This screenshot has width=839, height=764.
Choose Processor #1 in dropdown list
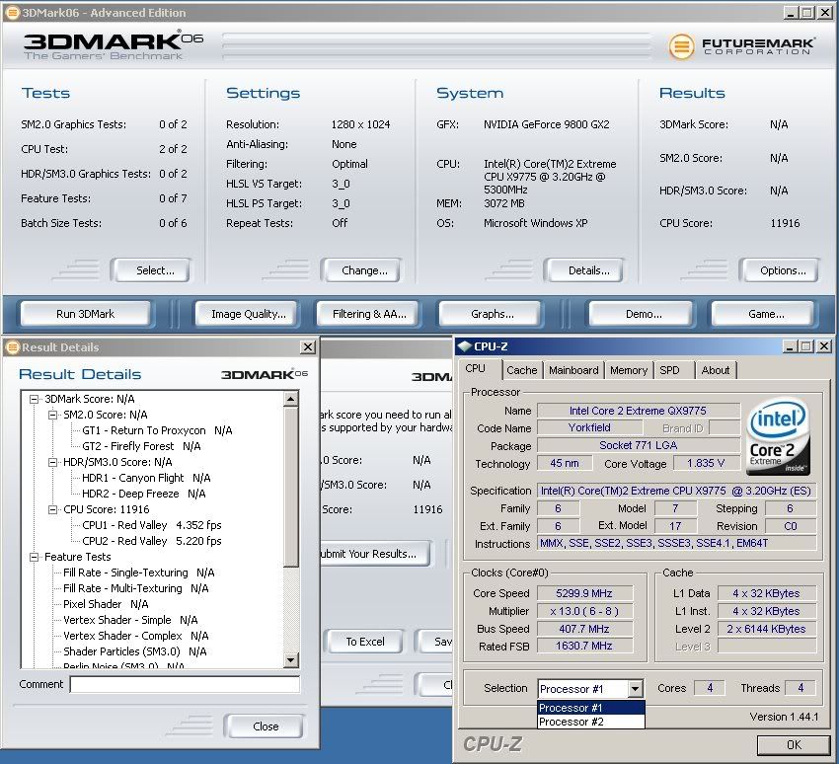tap(590, 708)
